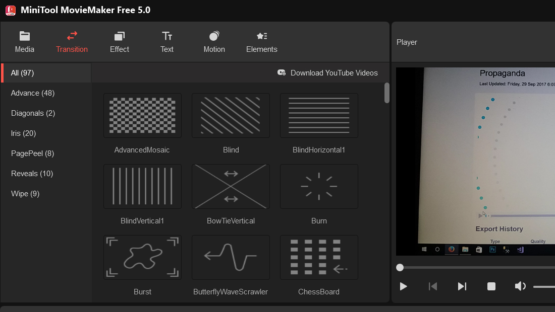Select the BowTieVertical transition thumbnail
This screenshot has width=555, height=312.
point(231,186)
